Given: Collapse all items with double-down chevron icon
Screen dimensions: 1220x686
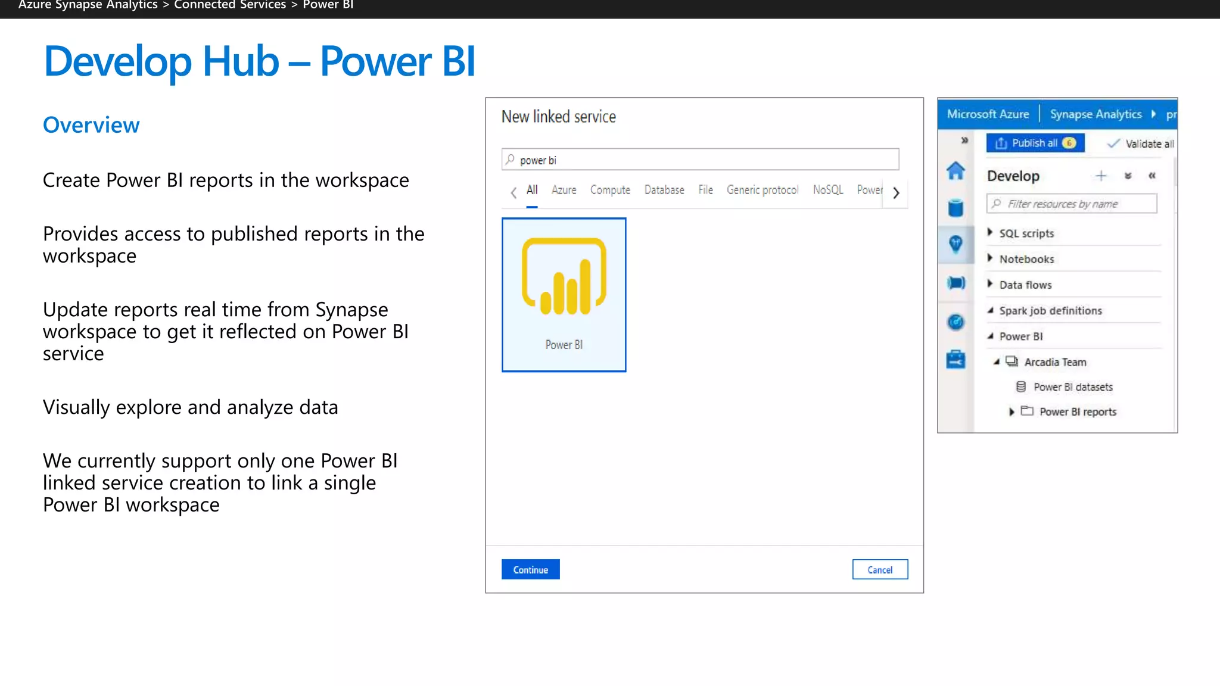Looking at the screenshot, I should tap(1128, 176).
